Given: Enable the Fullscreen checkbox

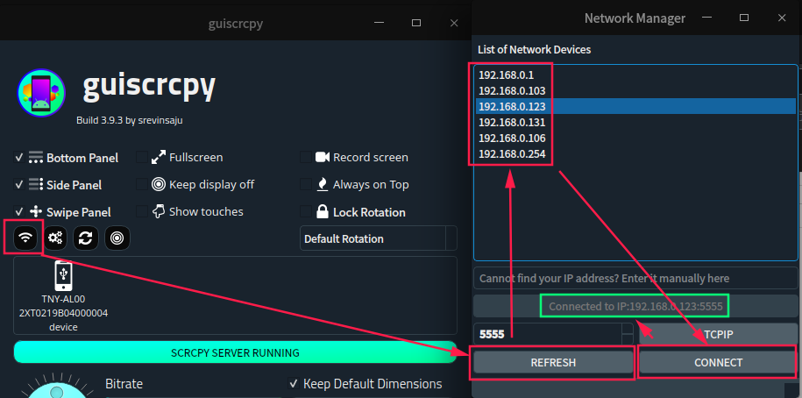Looking at the screenshot, I should click(x=142, y=158).
